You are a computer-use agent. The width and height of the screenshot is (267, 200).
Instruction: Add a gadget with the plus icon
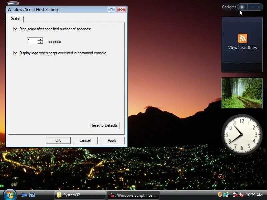point(242,7)
